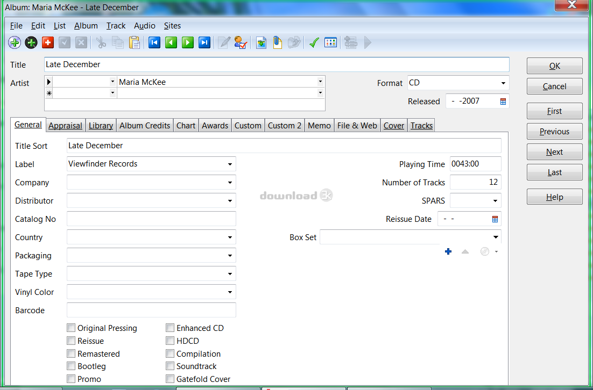Open the Tape Type dropdown
Viewport: 593px width, 390px height.
[230, 274]
